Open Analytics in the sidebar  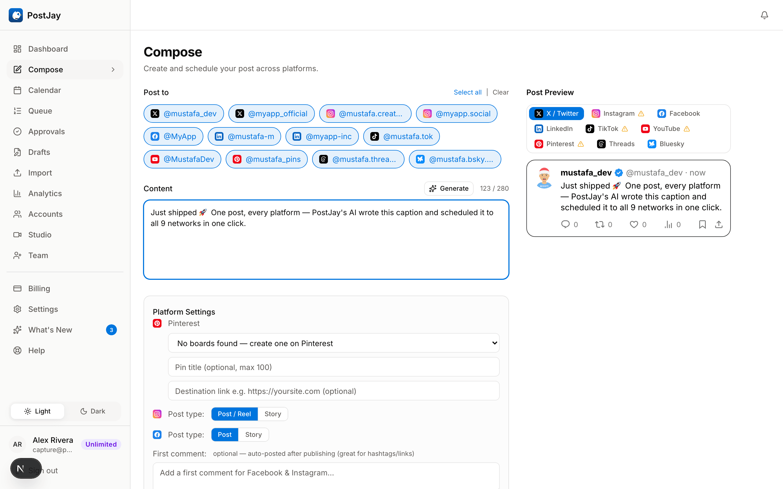(65, 193)
